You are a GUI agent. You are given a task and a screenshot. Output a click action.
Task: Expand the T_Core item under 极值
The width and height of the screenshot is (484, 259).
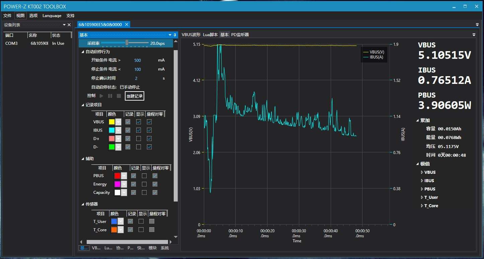pyautogui.click(x=422, y=206)
